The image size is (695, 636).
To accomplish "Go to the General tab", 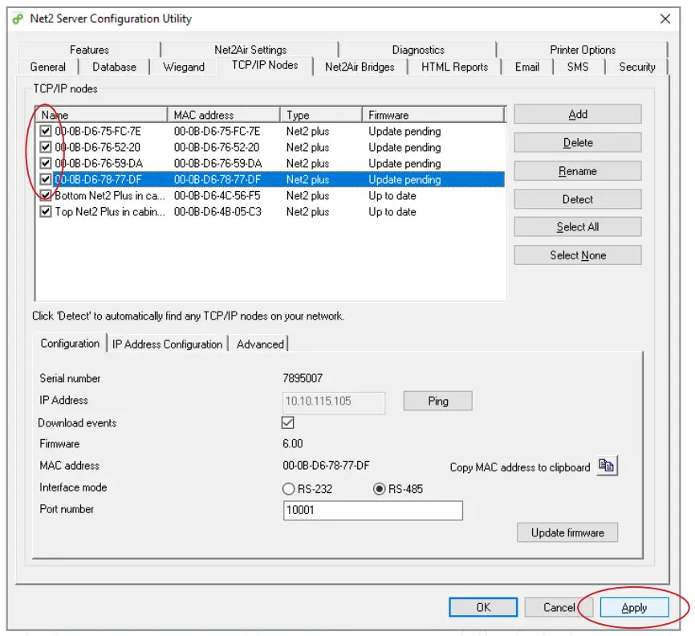I will click(48, 67).
